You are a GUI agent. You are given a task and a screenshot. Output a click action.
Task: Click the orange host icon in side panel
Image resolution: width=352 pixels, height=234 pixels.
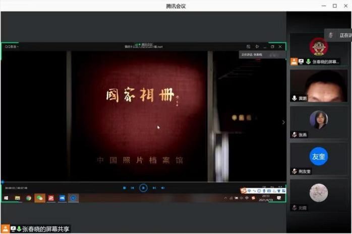click(294, 61)
